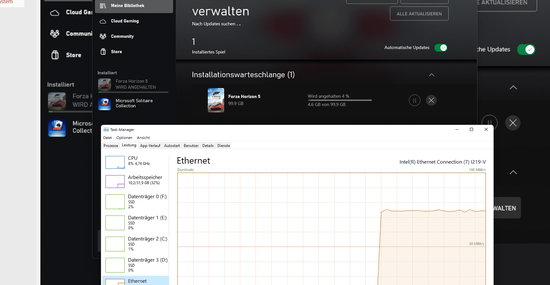Switch to Dienste tab

click(x=224, y=146)
